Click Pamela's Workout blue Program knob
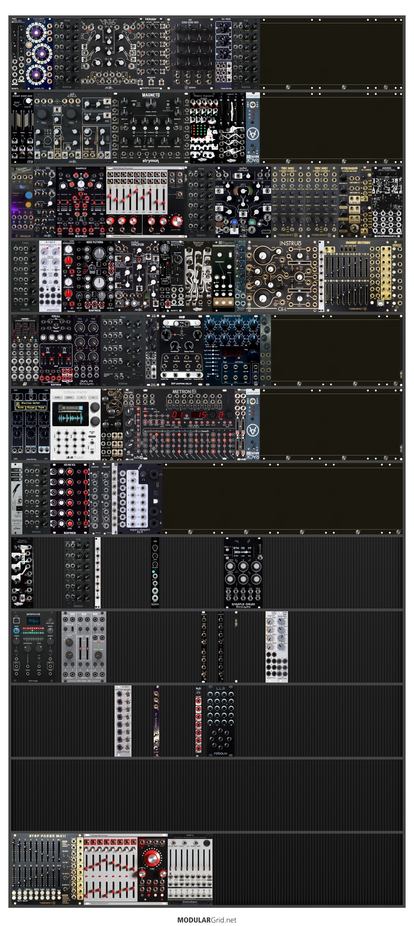Image resolution: width=414 pixels, height=926 pixels. [28, 195]
